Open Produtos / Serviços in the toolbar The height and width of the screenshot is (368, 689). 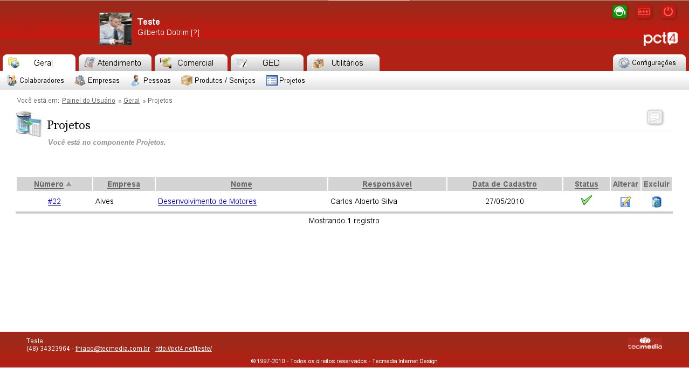[x=218, y=81]
